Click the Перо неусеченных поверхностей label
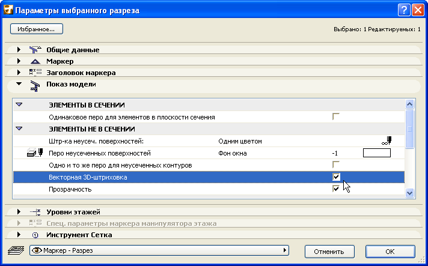This screenshot has height=266, width=428. (100, 153)
